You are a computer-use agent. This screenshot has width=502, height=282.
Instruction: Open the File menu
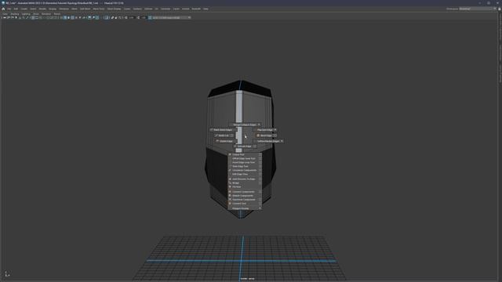(9, 9)
